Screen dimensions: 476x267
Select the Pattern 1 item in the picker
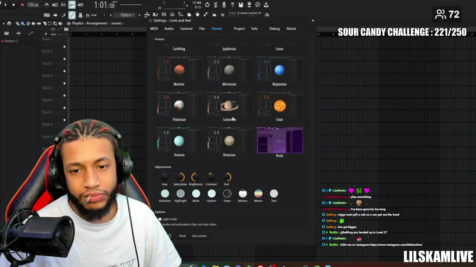[11, 41]
